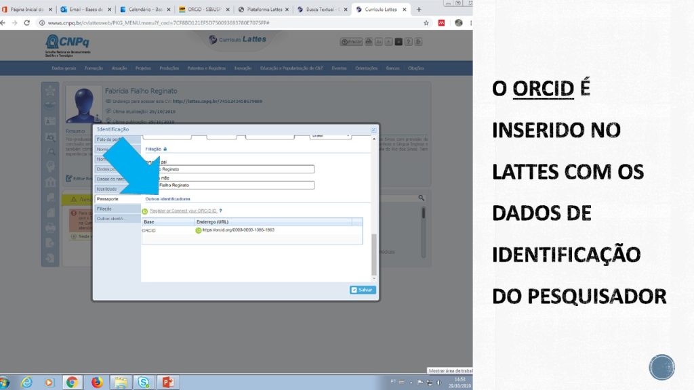Click the volume icon in the system tray
This screenshot has width=694, height=390.
[438, 383]
